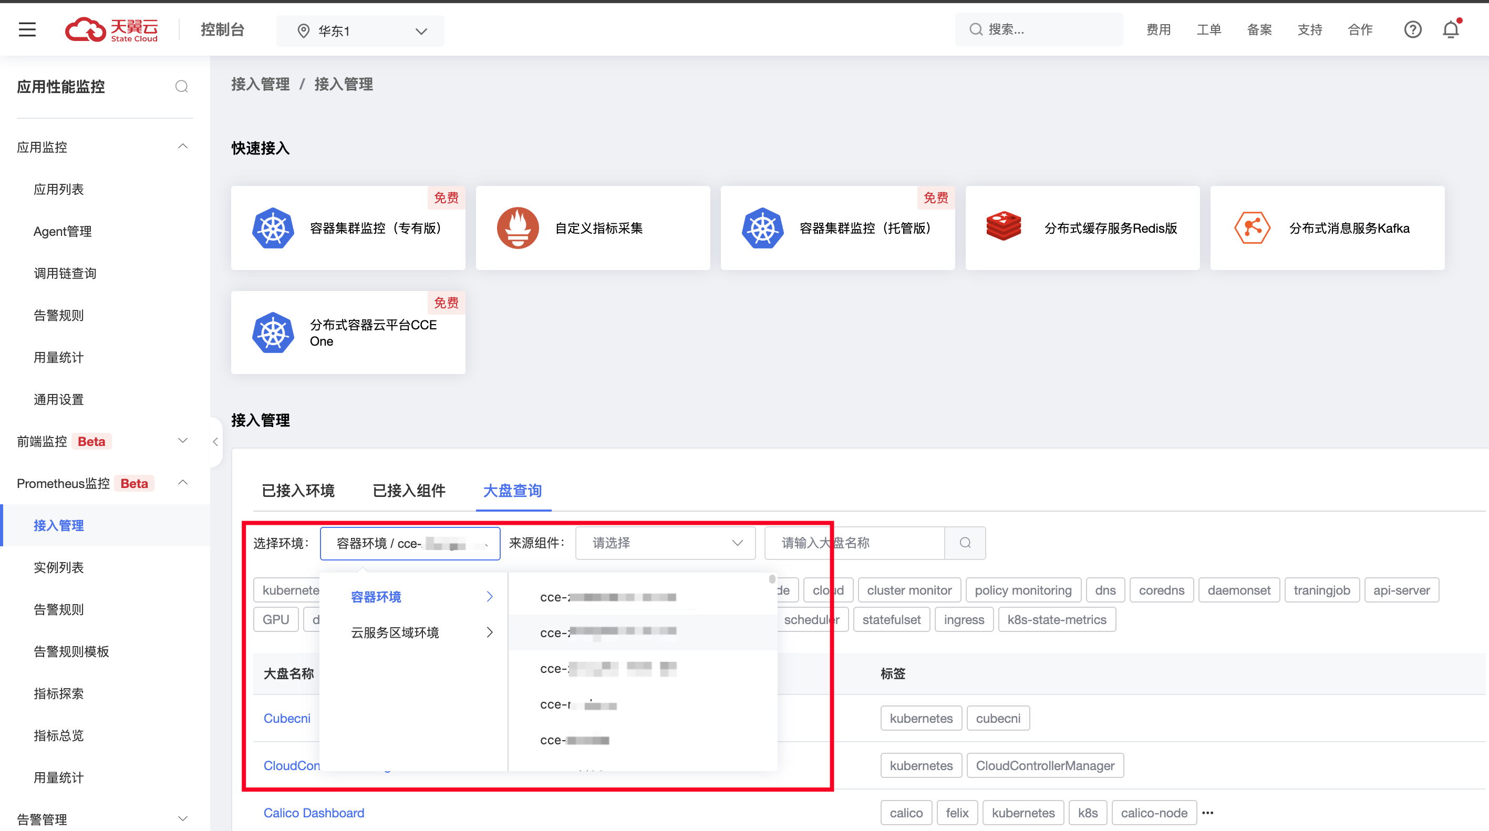Choose the first cce- cluster in the list
The image size is (1489, 831).
click(x=642, y=597)
